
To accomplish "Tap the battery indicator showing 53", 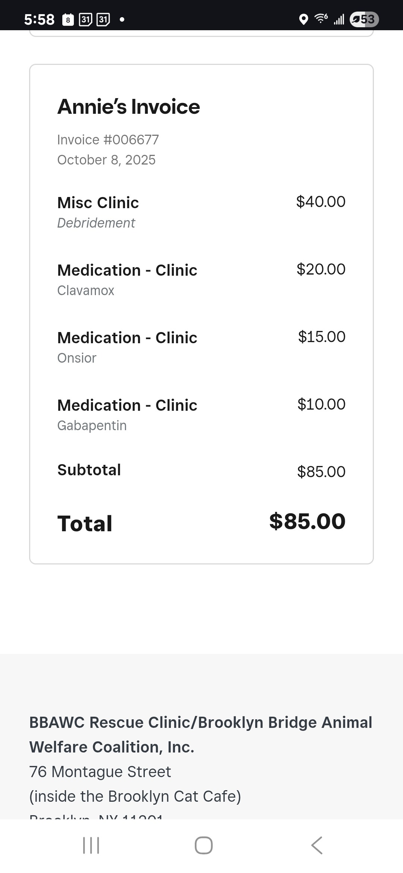I will click(364, 19).
